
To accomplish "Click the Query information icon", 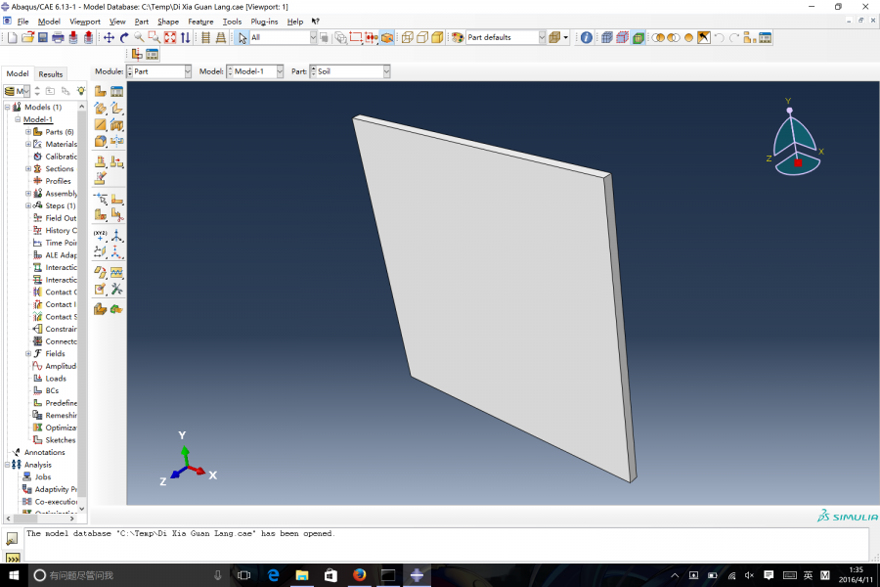I will pos(586,37).
